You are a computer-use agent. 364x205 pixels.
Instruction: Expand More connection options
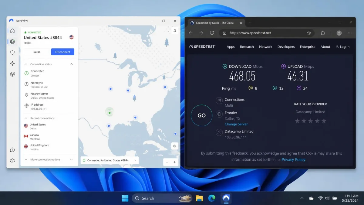coord(49,159)
